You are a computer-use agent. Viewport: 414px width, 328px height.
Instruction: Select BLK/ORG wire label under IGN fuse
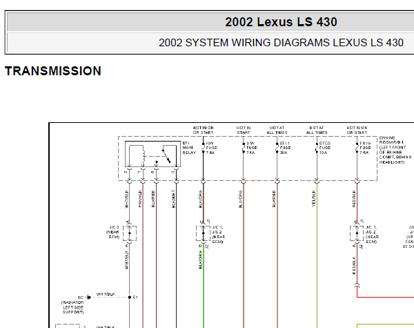pos(200,199)
